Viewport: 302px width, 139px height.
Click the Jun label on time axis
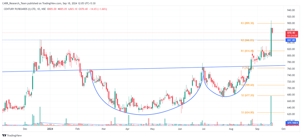(180, 129)
